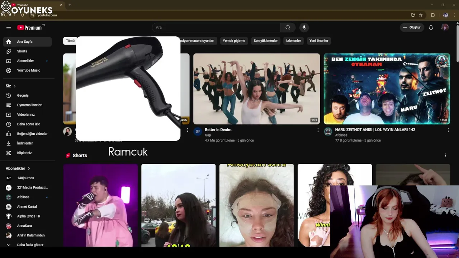459x258 pixels.
Task: Open options for Better in Denim video
Action: click(x=318, y=130)
